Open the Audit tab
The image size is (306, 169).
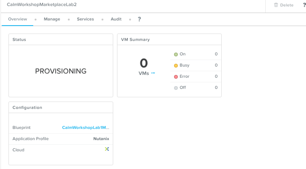click(x=116, y=19)
